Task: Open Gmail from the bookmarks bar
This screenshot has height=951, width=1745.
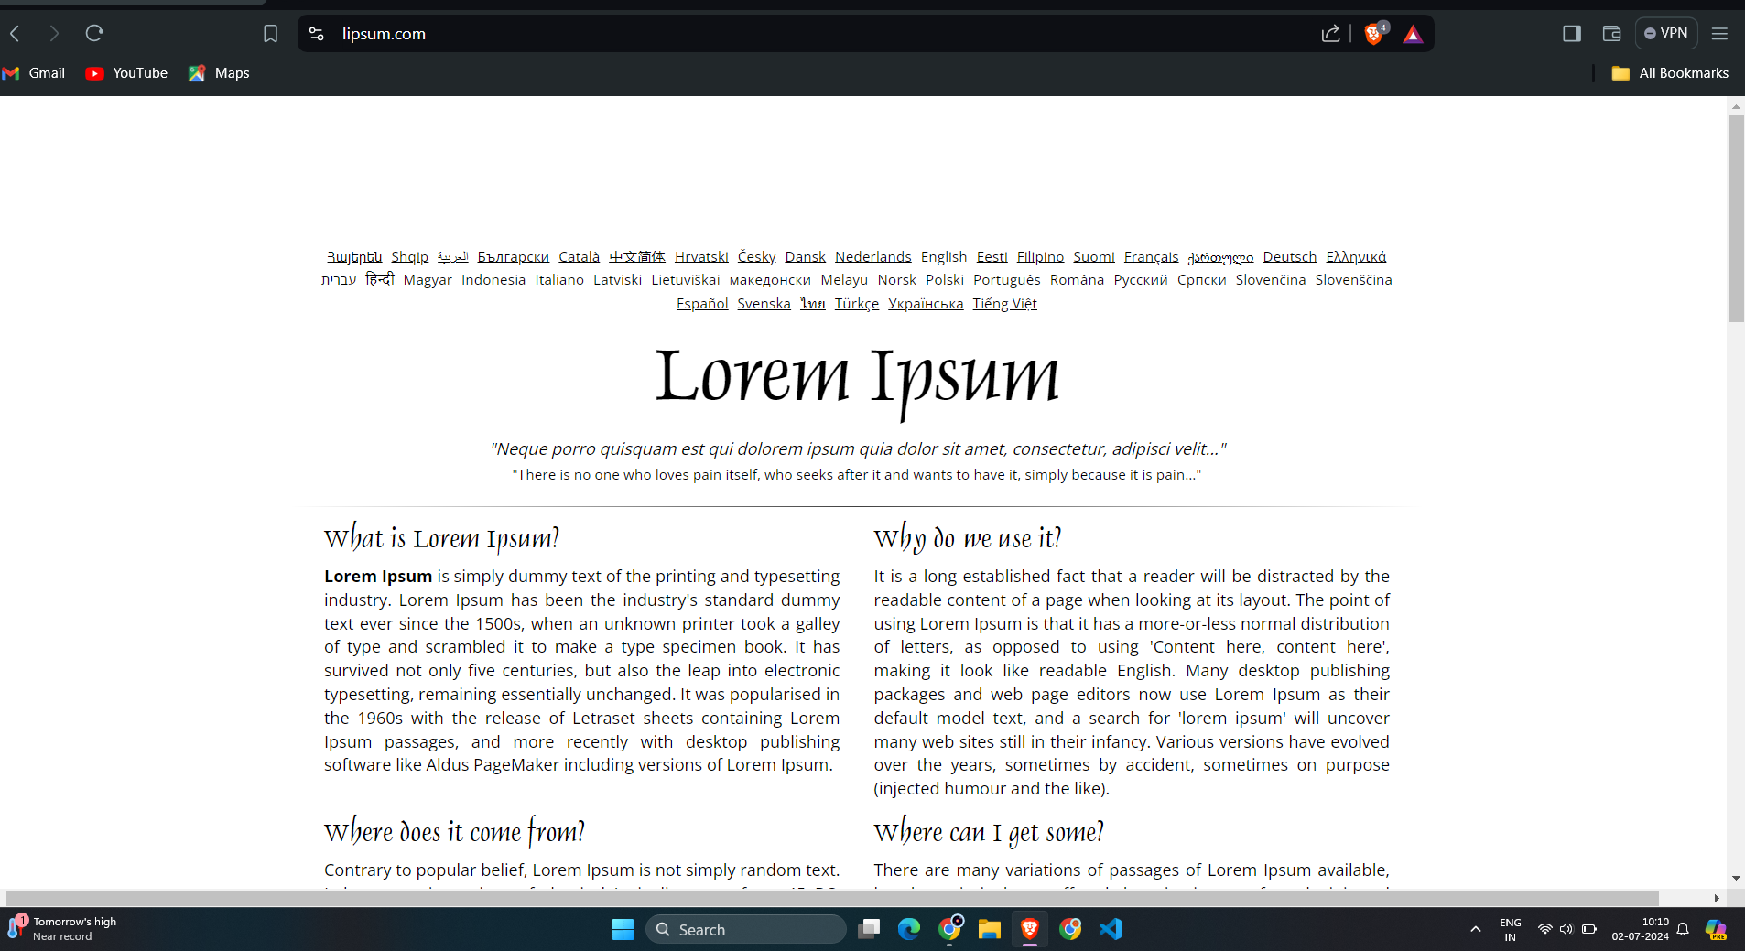Action: click(x=34, y=72)
